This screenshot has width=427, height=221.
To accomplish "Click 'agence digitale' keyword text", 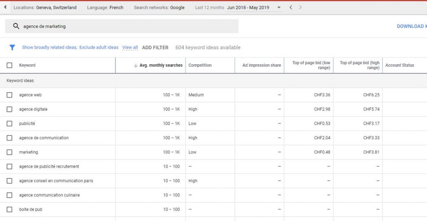I will click(33, 109).
